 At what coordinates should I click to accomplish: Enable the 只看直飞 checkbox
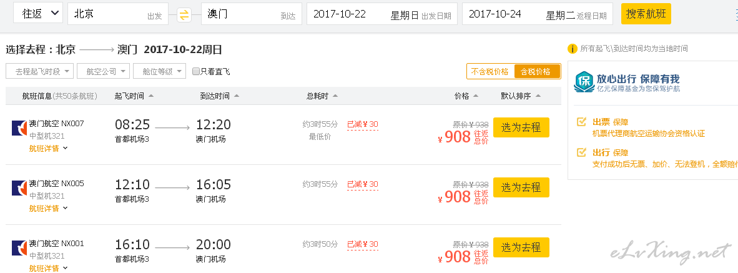[x=196, y=72]
